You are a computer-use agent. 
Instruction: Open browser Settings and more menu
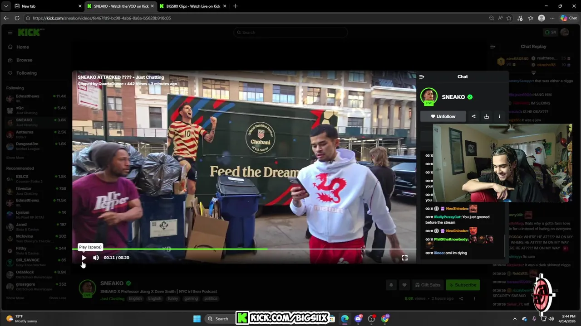[x=552, y=18]
